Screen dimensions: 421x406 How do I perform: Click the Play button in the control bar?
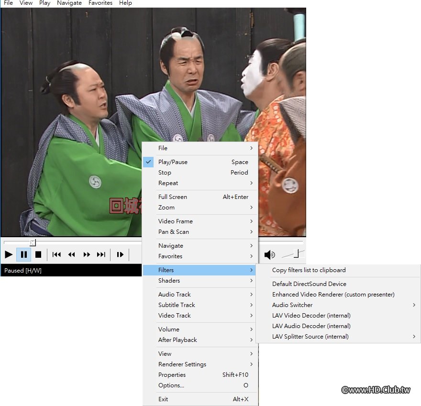9,254
